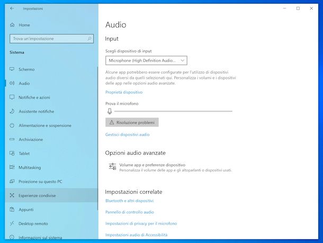323x243 pixels.
Task: Click the mixer sliders icon
Action: pos(112,166)
